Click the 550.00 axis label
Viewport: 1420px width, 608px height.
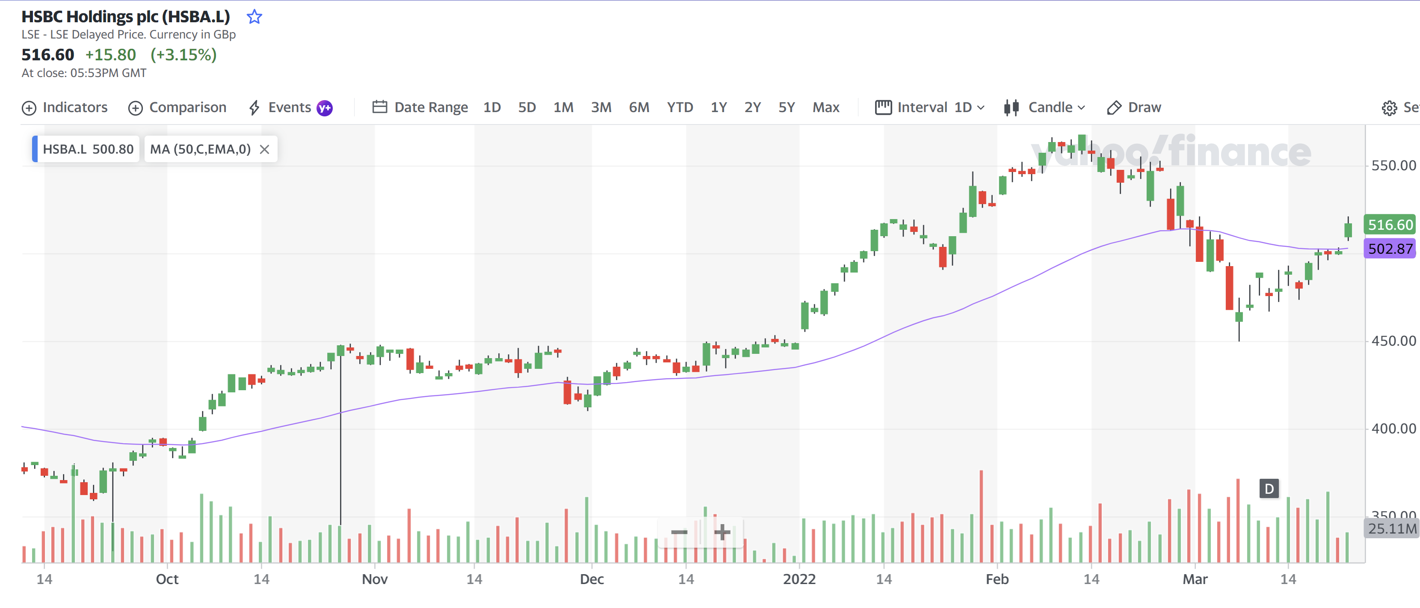click(x=1393, y=165)
